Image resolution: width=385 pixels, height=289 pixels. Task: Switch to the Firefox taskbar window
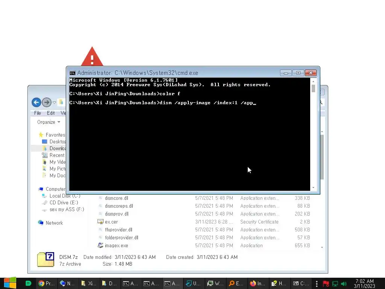click(257, 283)
